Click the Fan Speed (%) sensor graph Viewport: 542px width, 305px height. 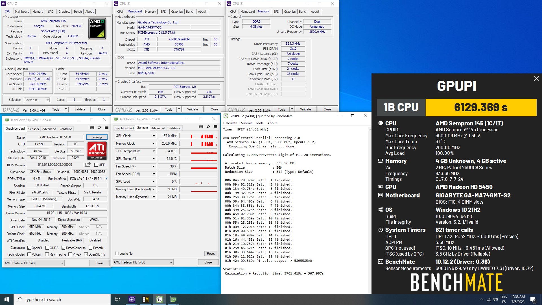(x=198, y=166)
